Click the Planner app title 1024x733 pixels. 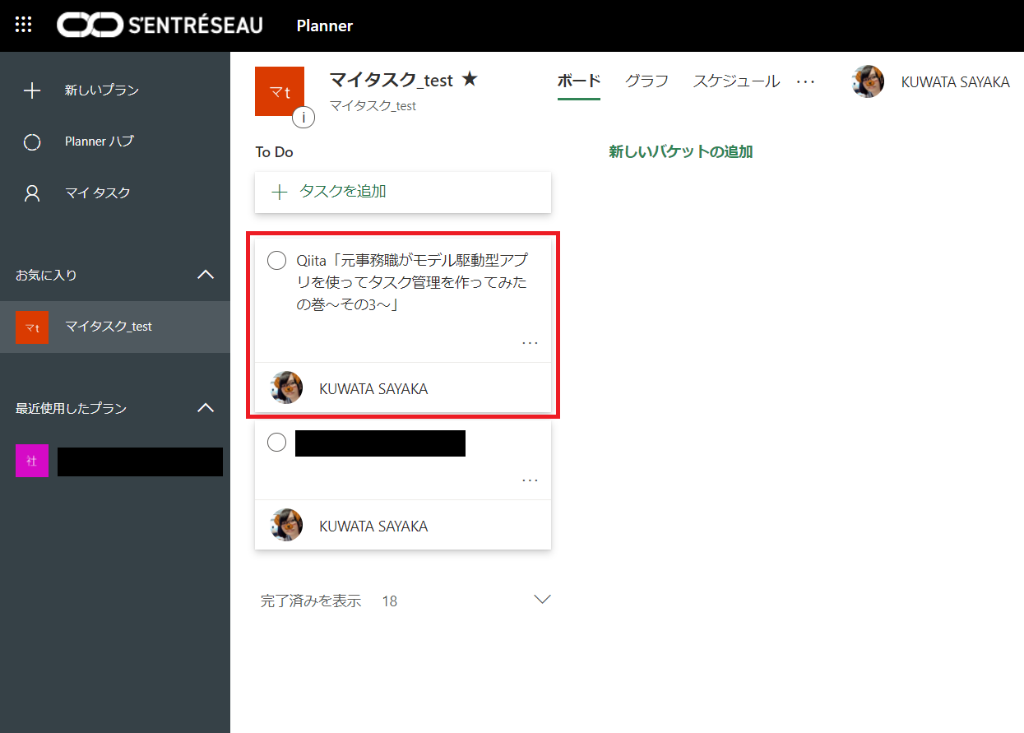pyautogui.click(x=325, y=26)
